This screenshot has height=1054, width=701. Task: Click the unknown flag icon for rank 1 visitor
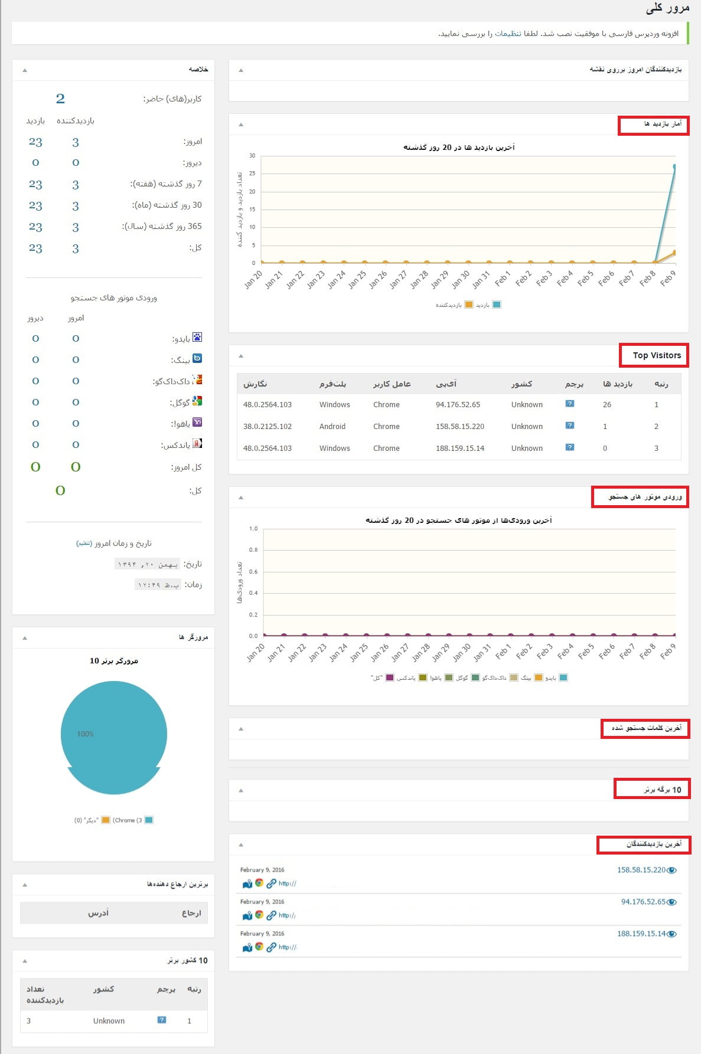pos(570,404)
